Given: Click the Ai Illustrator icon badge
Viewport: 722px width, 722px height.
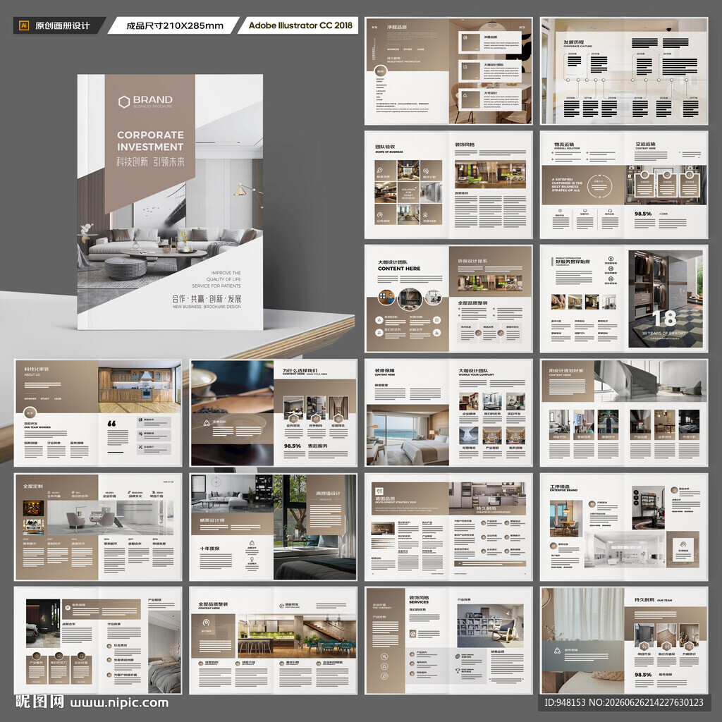Looking at the screenshot, I should coord(24,26).
